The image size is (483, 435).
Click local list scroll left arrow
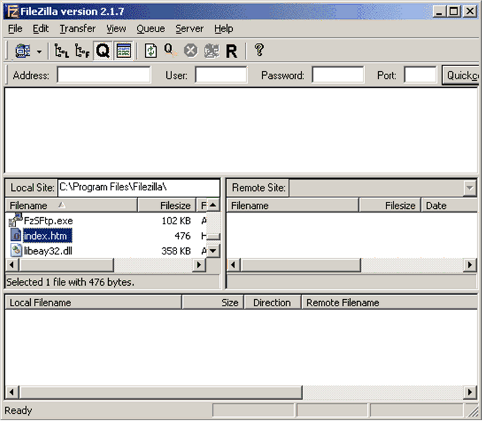tap(12, 265)
